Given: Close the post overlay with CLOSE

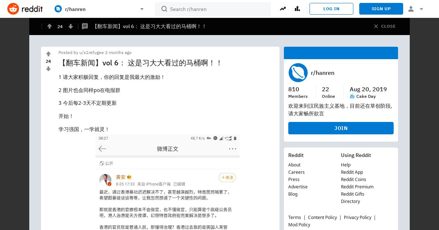Looking at the screenshot, I should click(385, 26).
